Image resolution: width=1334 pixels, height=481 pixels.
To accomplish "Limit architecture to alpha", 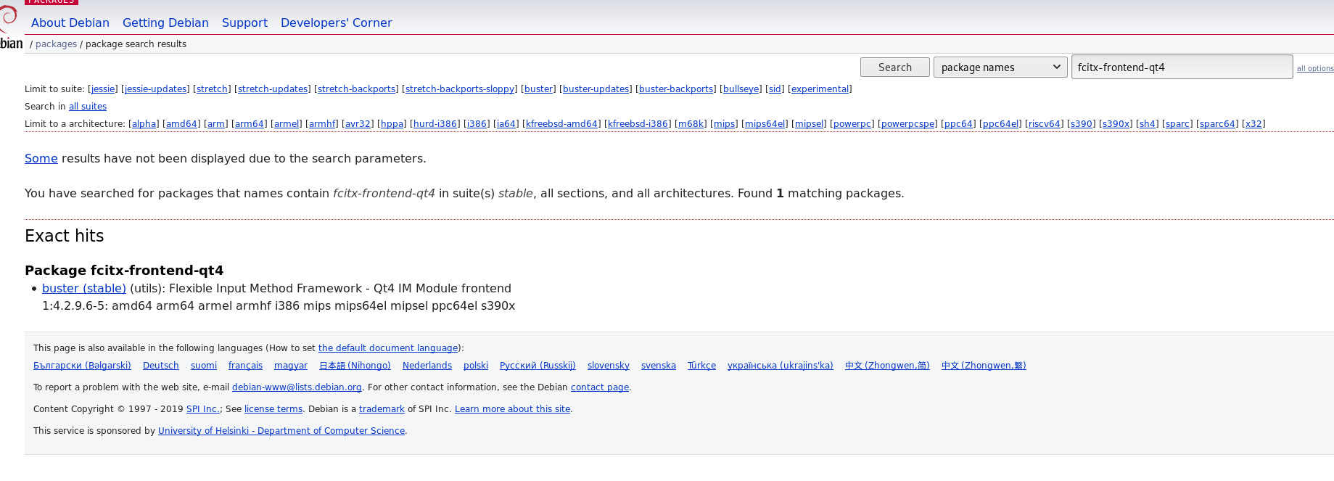I will [144, 124].
